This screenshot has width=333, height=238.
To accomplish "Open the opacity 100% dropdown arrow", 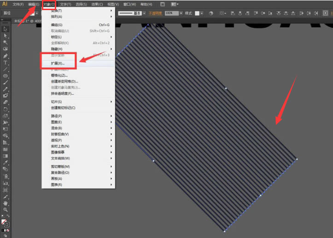I will [x=181, y=13].
